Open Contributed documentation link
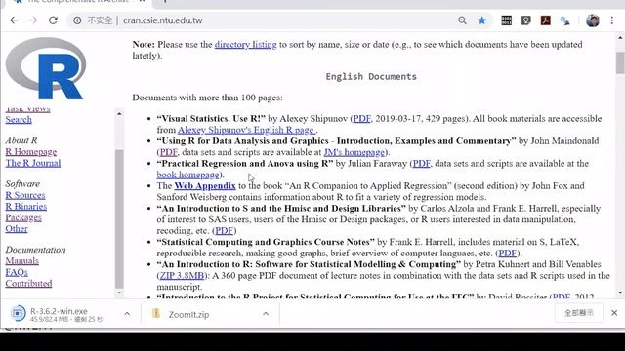The image size is (625, 351). pos(28,283)
